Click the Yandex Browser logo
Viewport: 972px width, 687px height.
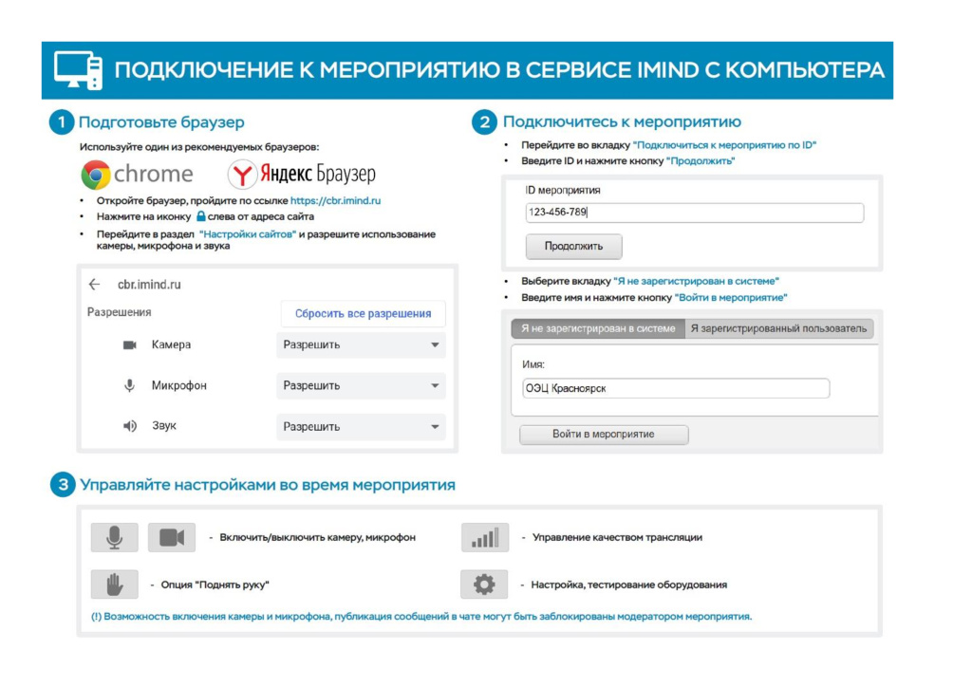pyautogui.click(x=301, y=174)
